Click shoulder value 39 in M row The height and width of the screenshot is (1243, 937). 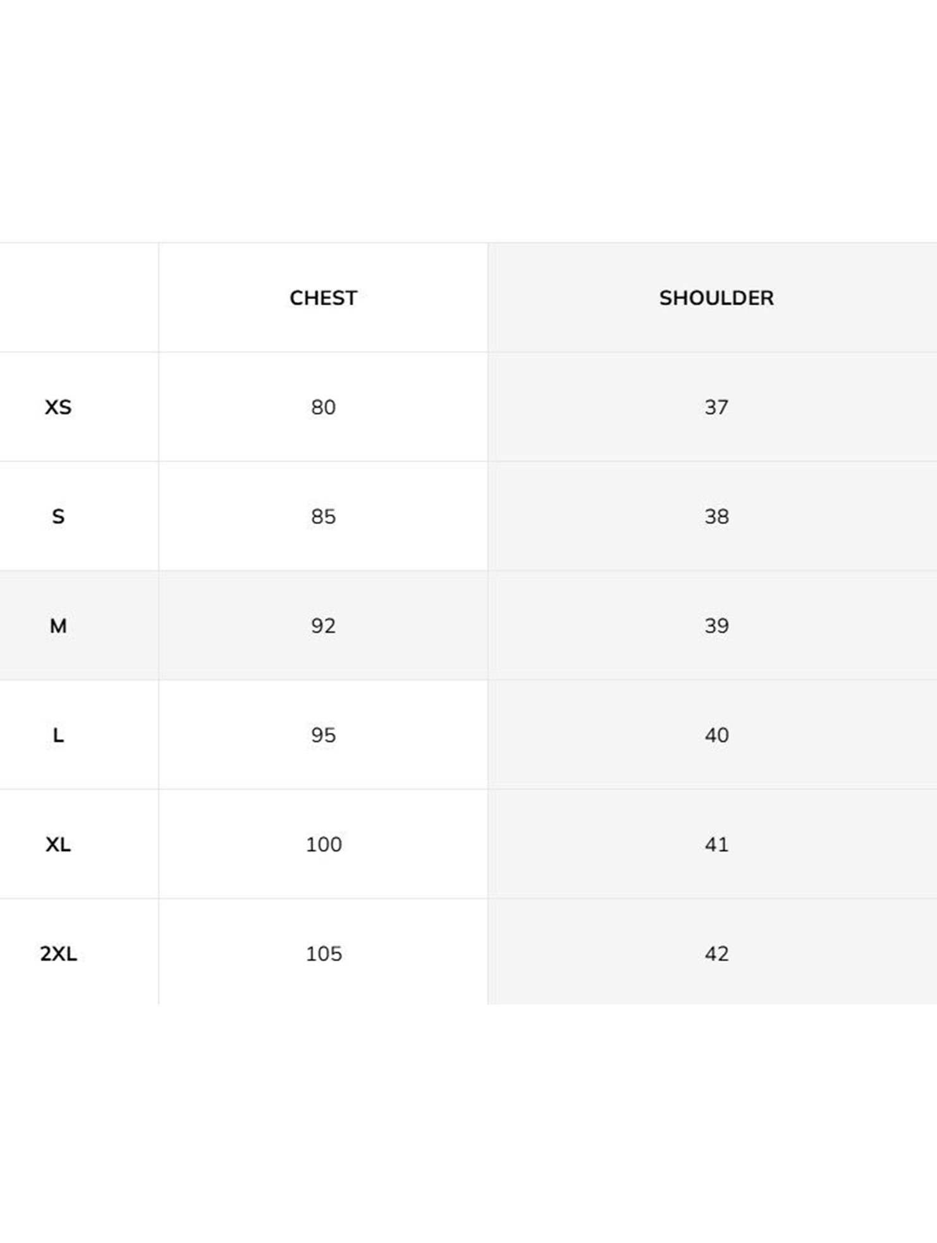(x=716, y=626)
